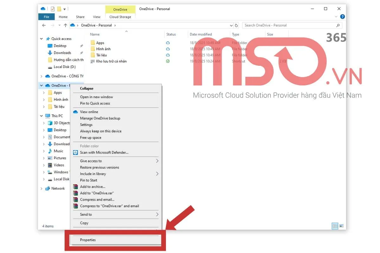
Task: Select Pin to Quick access
Action: click(116, 103)
